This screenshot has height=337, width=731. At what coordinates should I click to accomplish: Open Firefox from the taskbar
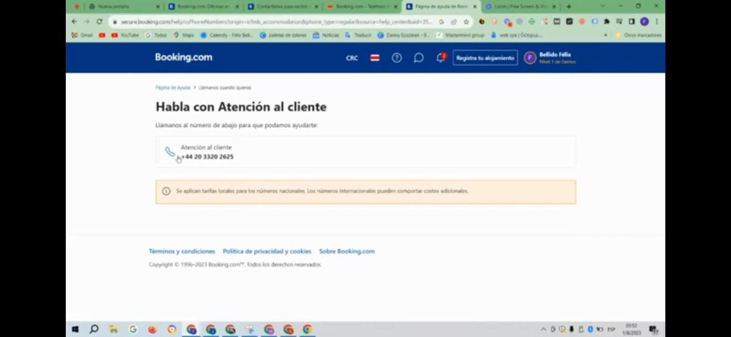[152, 329]
